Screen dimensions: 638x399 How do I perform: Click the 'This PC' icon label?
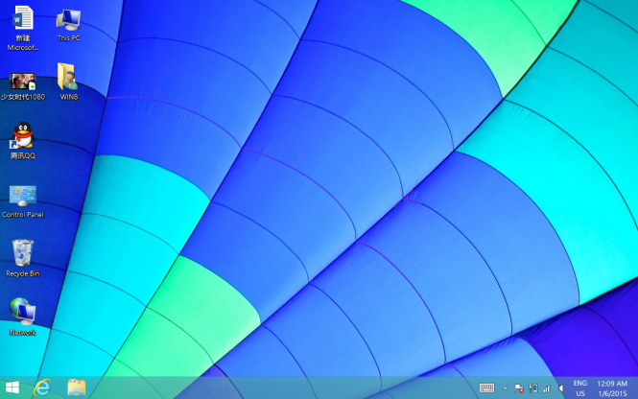tap(69, 37)
